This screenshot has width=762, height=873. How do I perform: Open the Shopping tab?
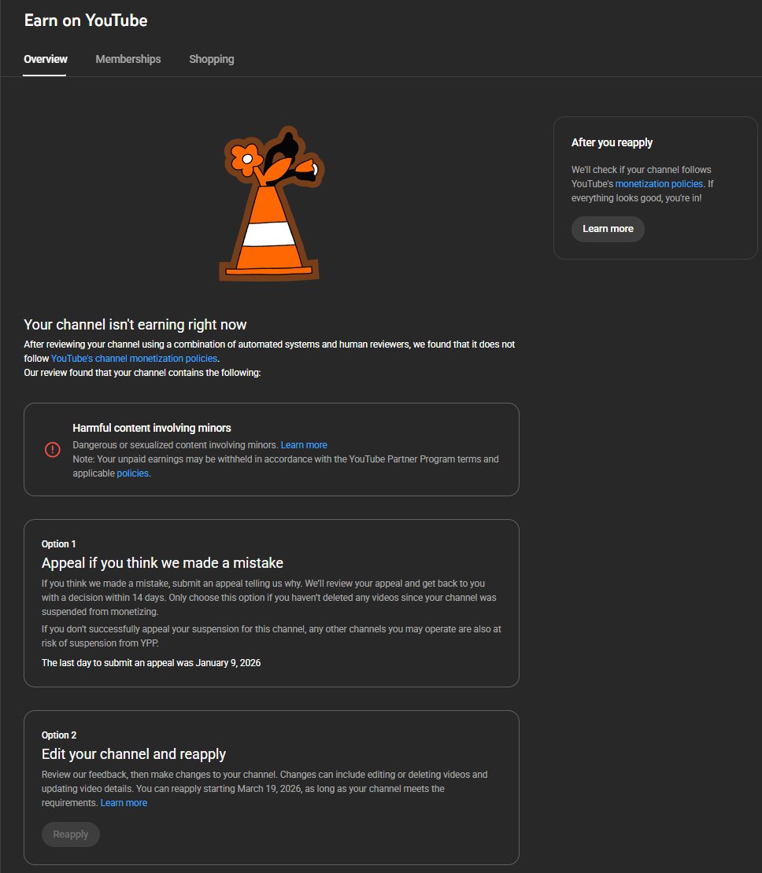click(211, 59)
